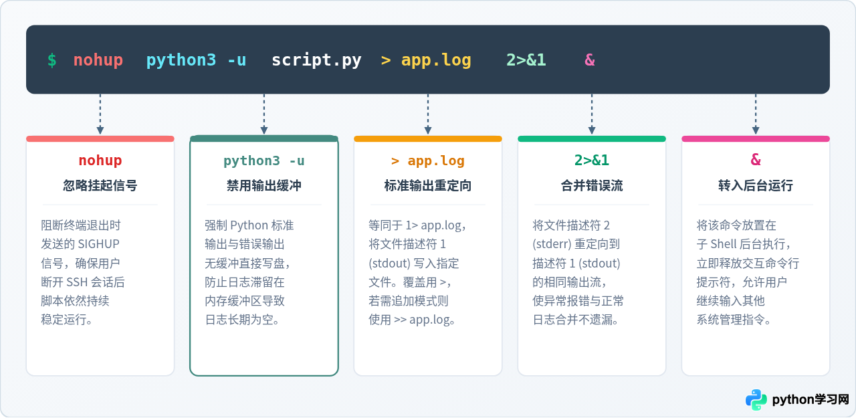Click the line '提示符，允许用户'
Screen dimensions: 856x418
742,282
